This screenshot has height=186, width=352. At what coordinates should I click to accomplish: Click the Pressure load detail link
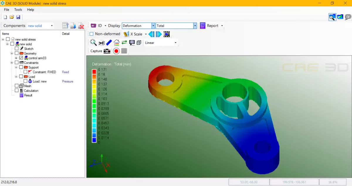[67, 81]
